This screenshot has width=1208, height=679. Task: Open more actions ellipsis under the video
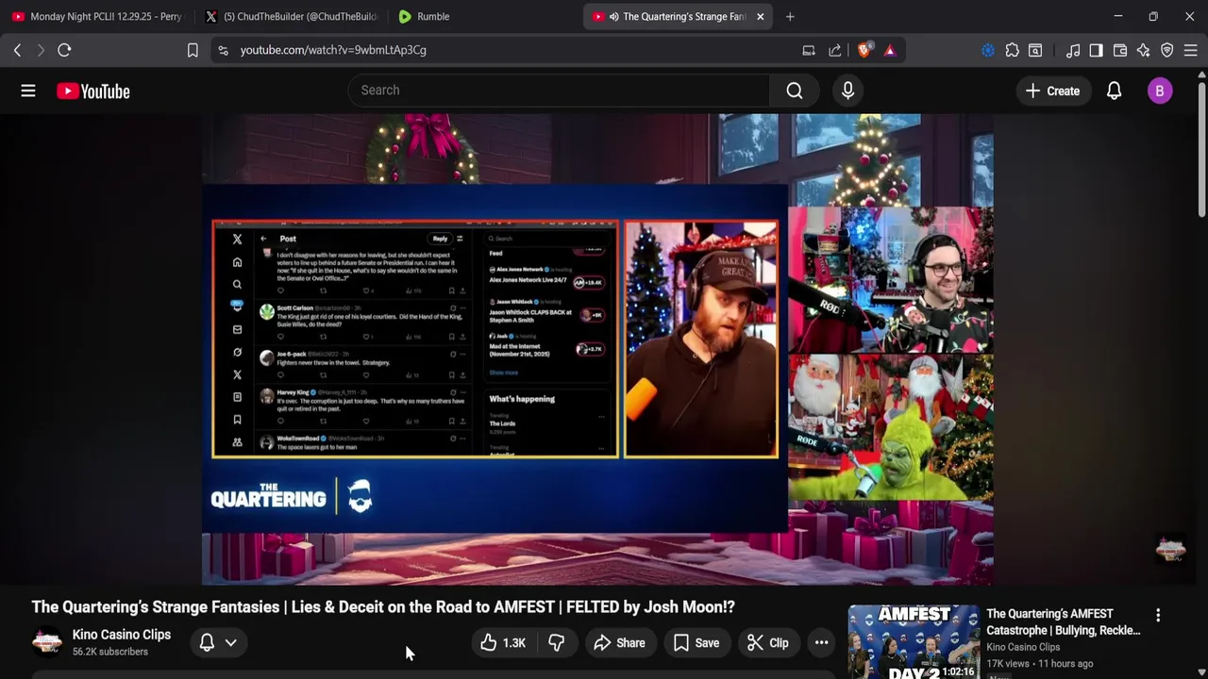click(x=822, y=643)
